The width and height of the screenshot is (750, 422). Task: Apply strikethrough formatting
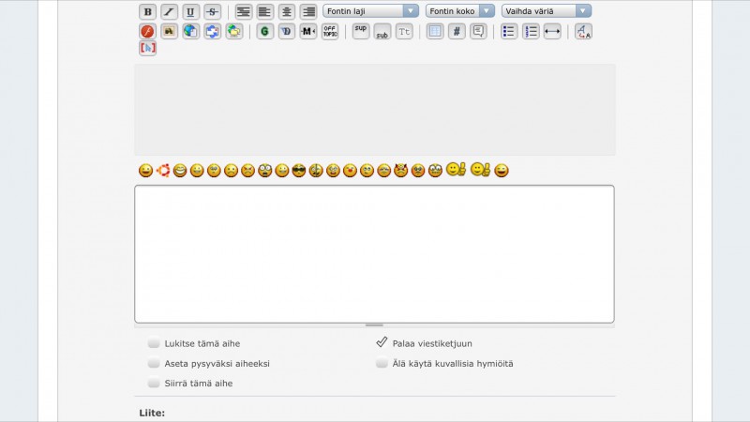212,12
